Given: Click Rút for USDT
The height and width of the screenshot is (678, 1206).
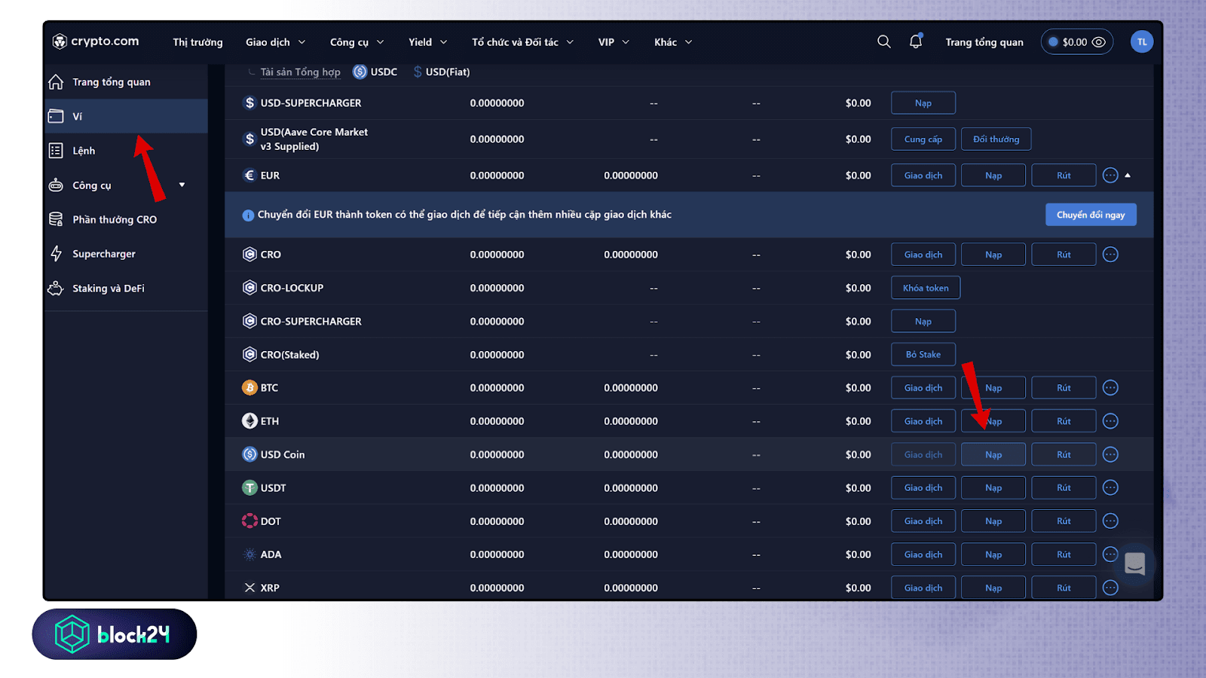Looking at the screenshot, I should pyautogui.click(x=1064, y=487).
